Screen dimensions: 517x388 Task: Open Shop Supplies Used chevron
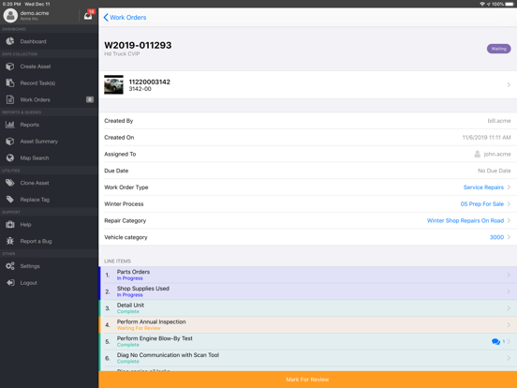point(509,291)
